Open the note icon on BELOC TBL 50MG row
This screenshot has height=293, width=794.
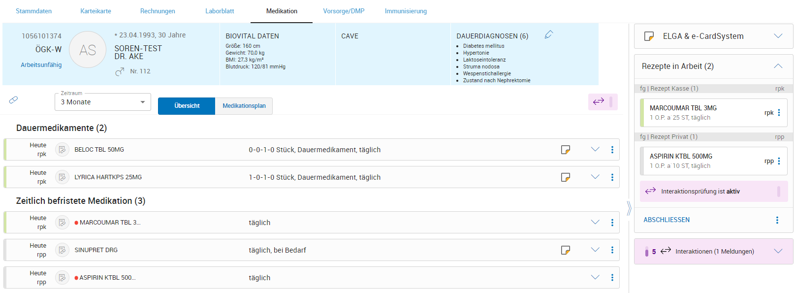(x=566, y=150)
